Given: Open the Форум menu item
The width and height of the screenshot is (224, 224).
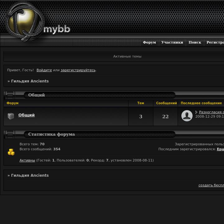Looking at the screenshot, I should tap(149, 42).
